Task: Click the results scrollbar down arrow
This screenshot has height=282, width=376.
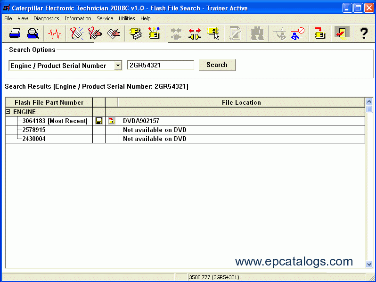Action: (369, 265)
